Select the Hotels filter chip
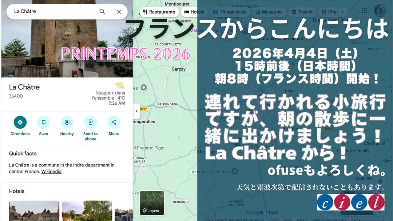Image resolution: width=393 pixels, height=221 pixels. 194,12
